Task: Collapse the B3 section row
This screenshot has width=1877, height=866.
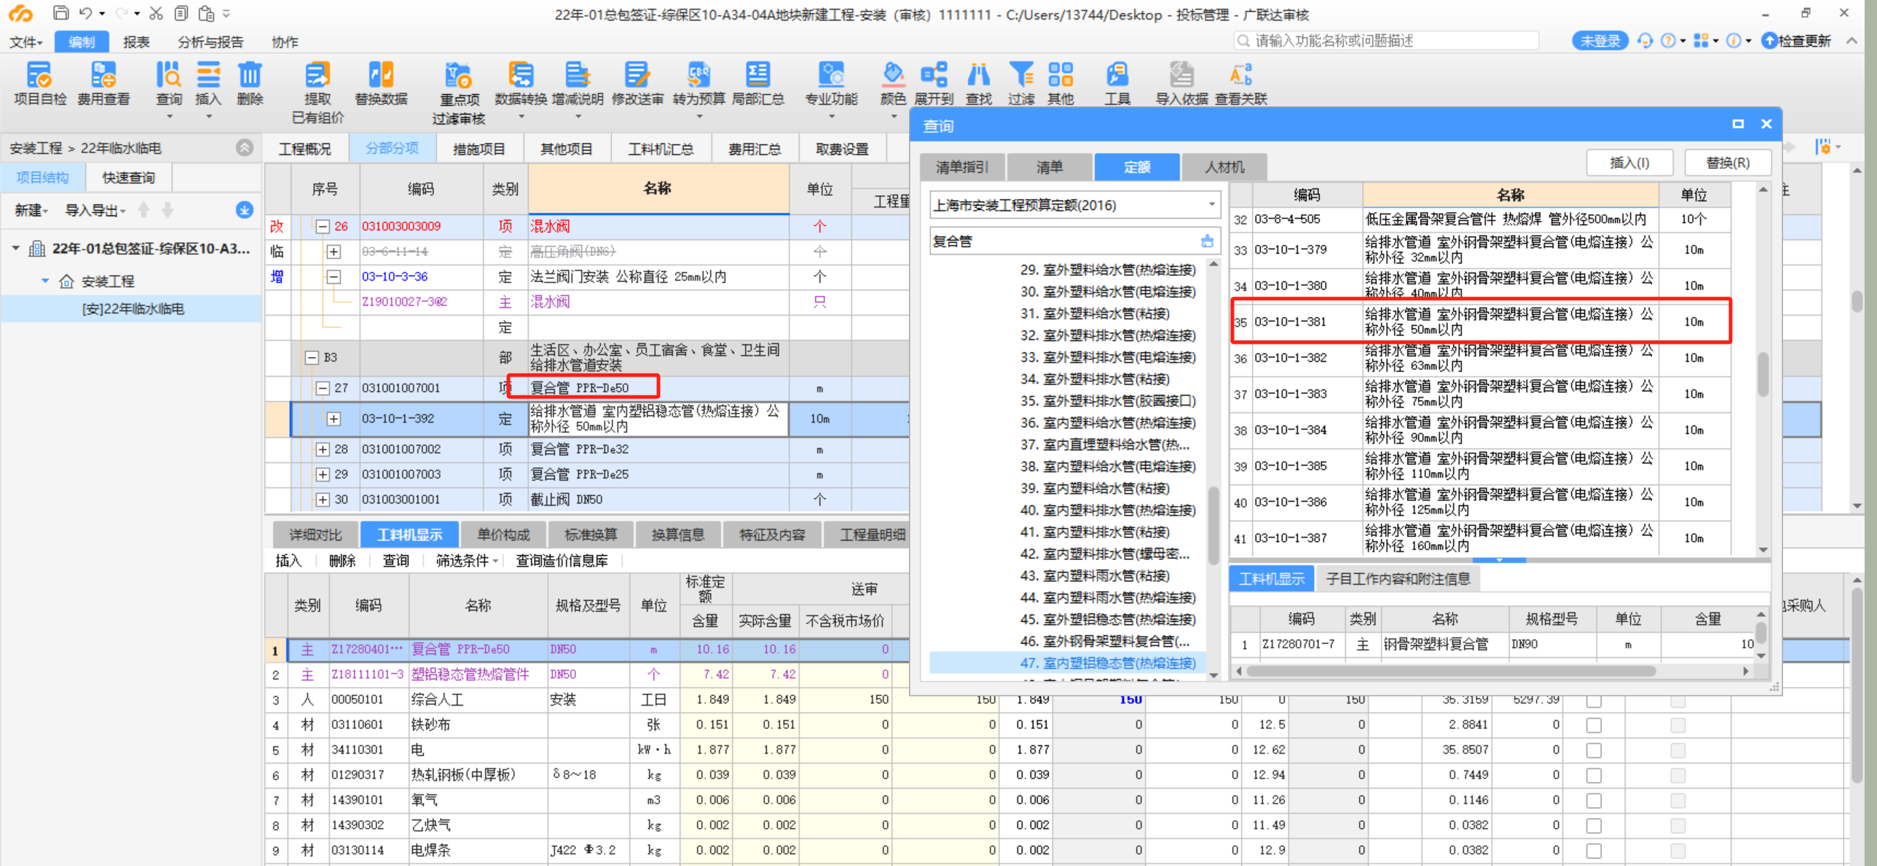Action: (x=312, y=358)
